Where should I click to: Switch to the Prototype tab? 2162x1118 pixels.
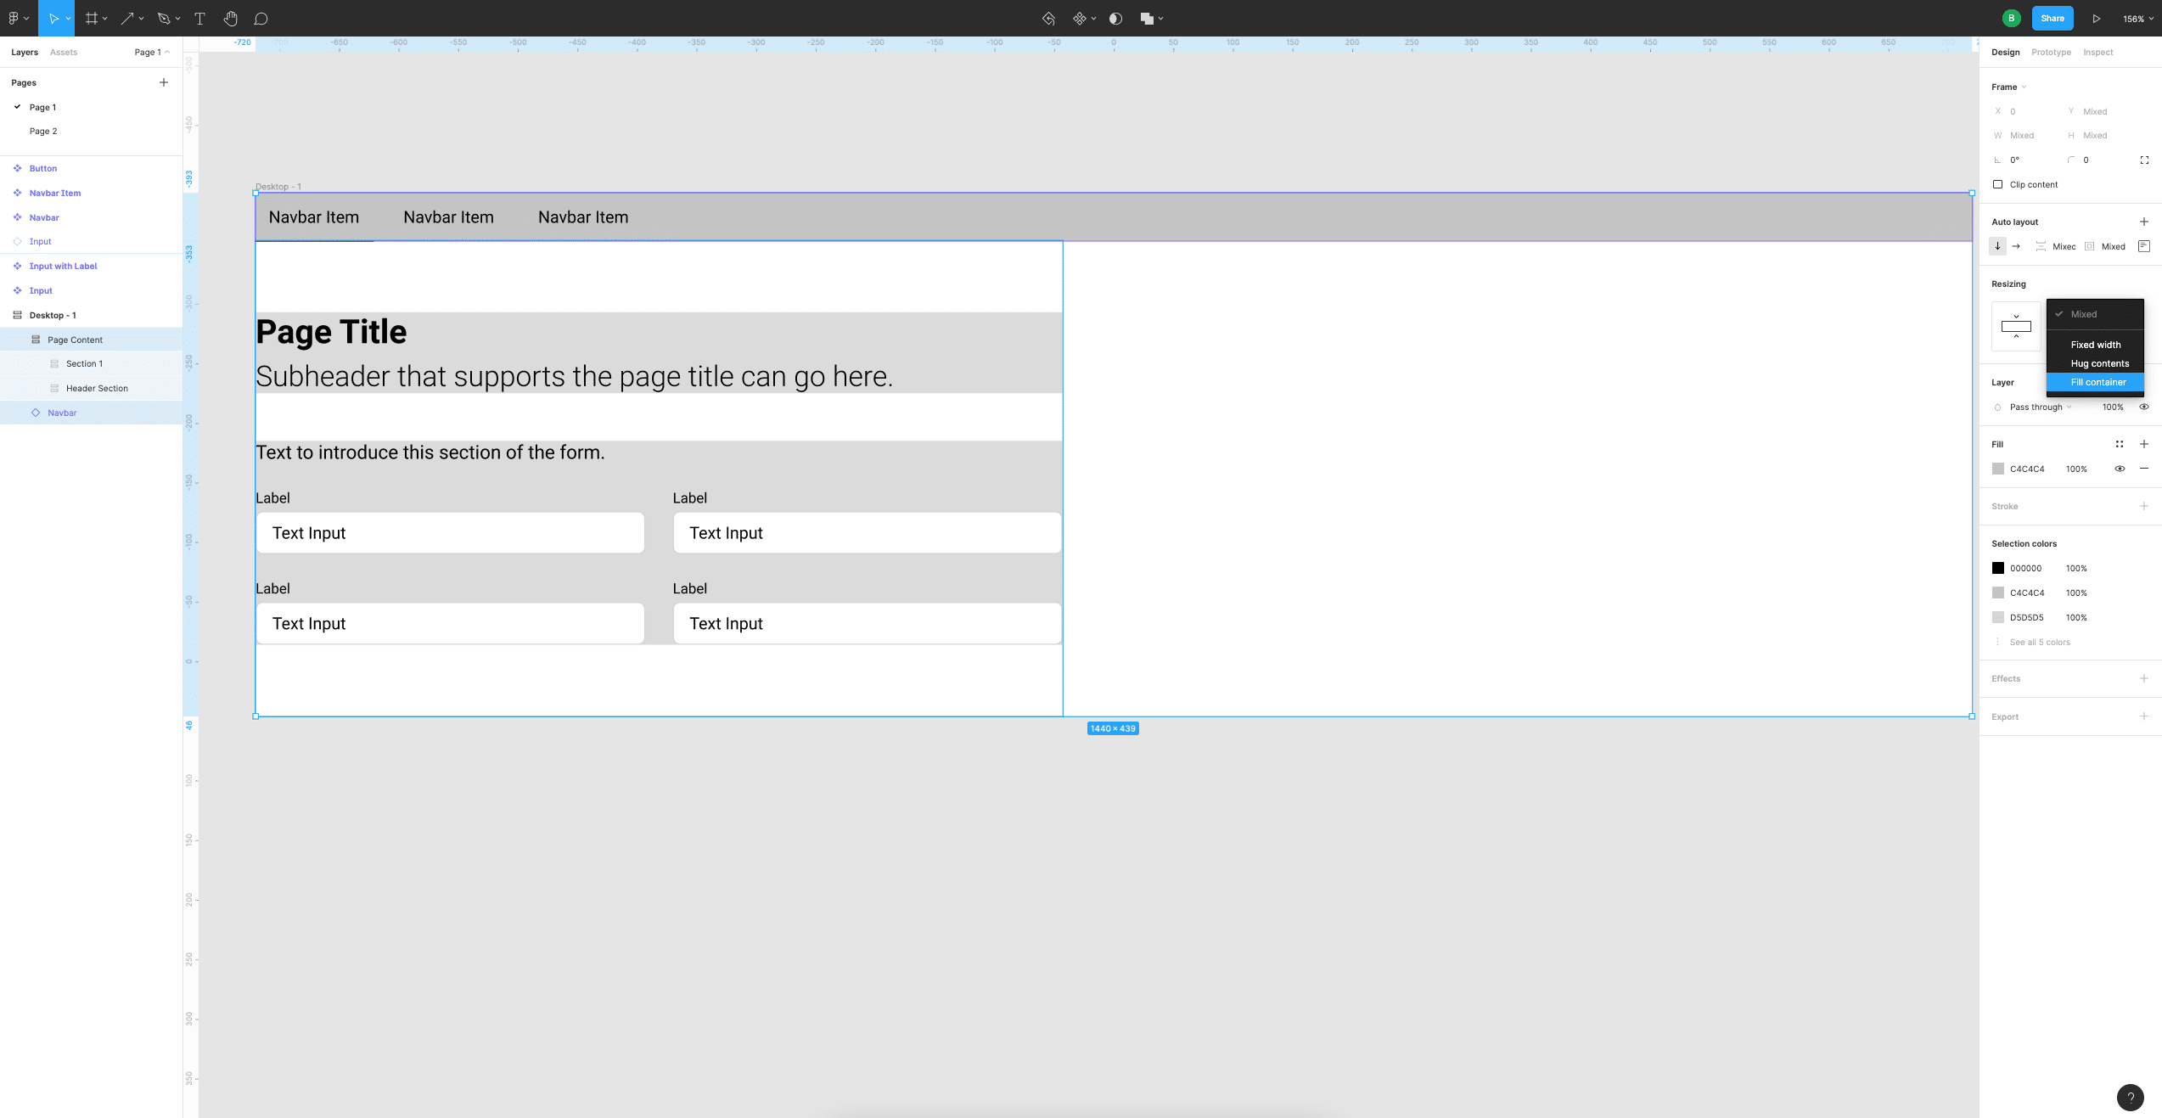coord(2051,52)
